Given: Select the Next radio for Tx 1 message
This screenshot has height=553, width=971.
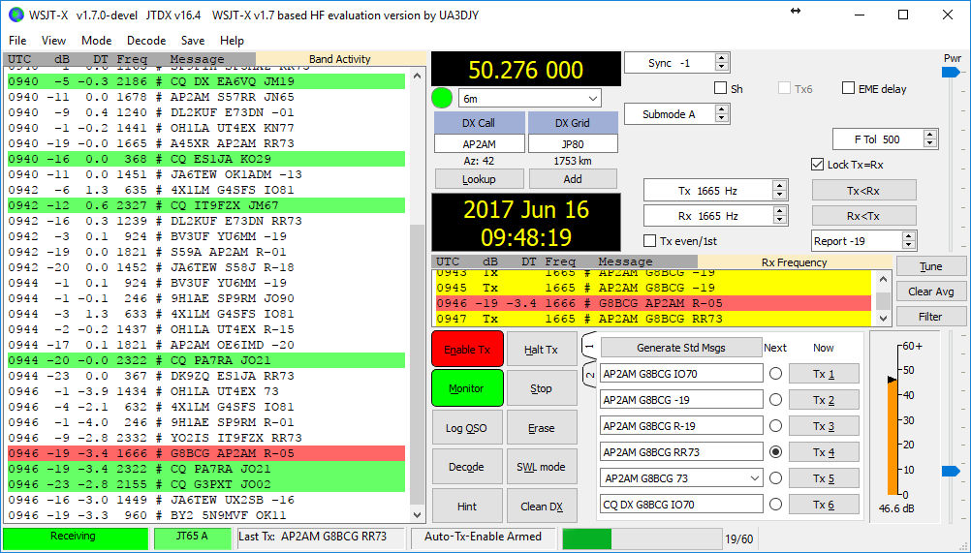Looking at the screenshot, I should [775, 374].
